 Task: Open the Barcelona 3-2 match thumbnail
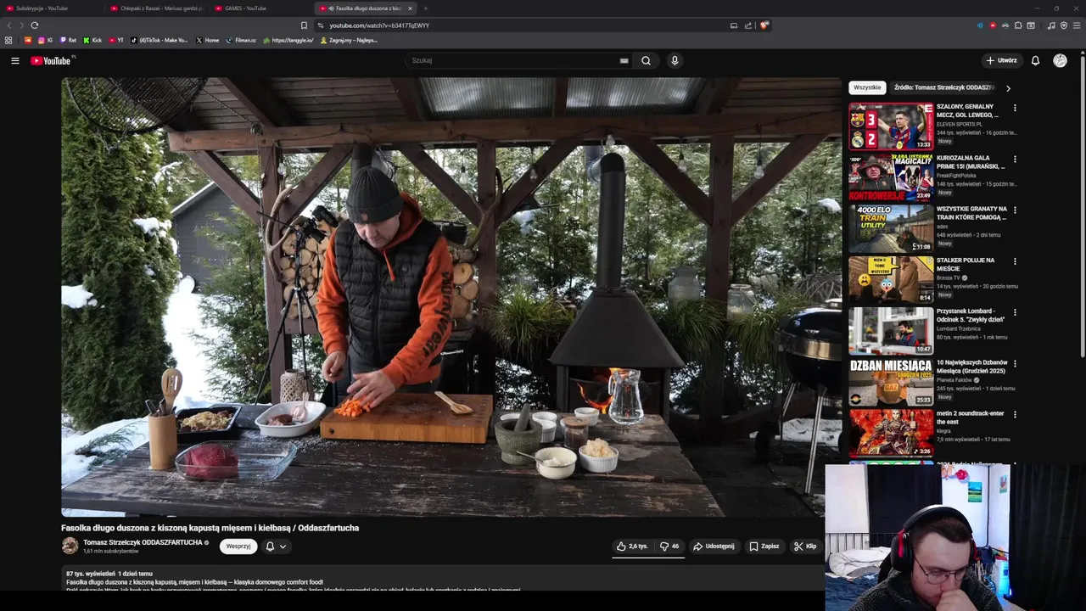click(x=891, y=126)
